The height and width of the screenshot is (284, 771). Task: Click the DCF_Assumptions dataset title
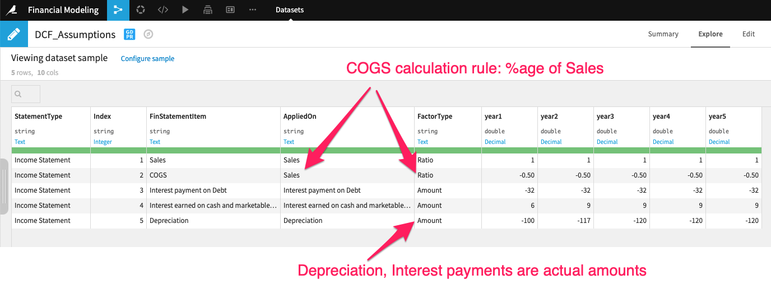[x=75, y=35]
